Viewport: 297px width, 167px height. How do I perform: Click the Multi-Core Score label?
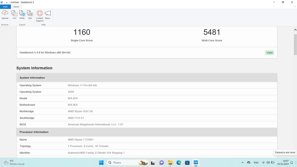[212, 40]
